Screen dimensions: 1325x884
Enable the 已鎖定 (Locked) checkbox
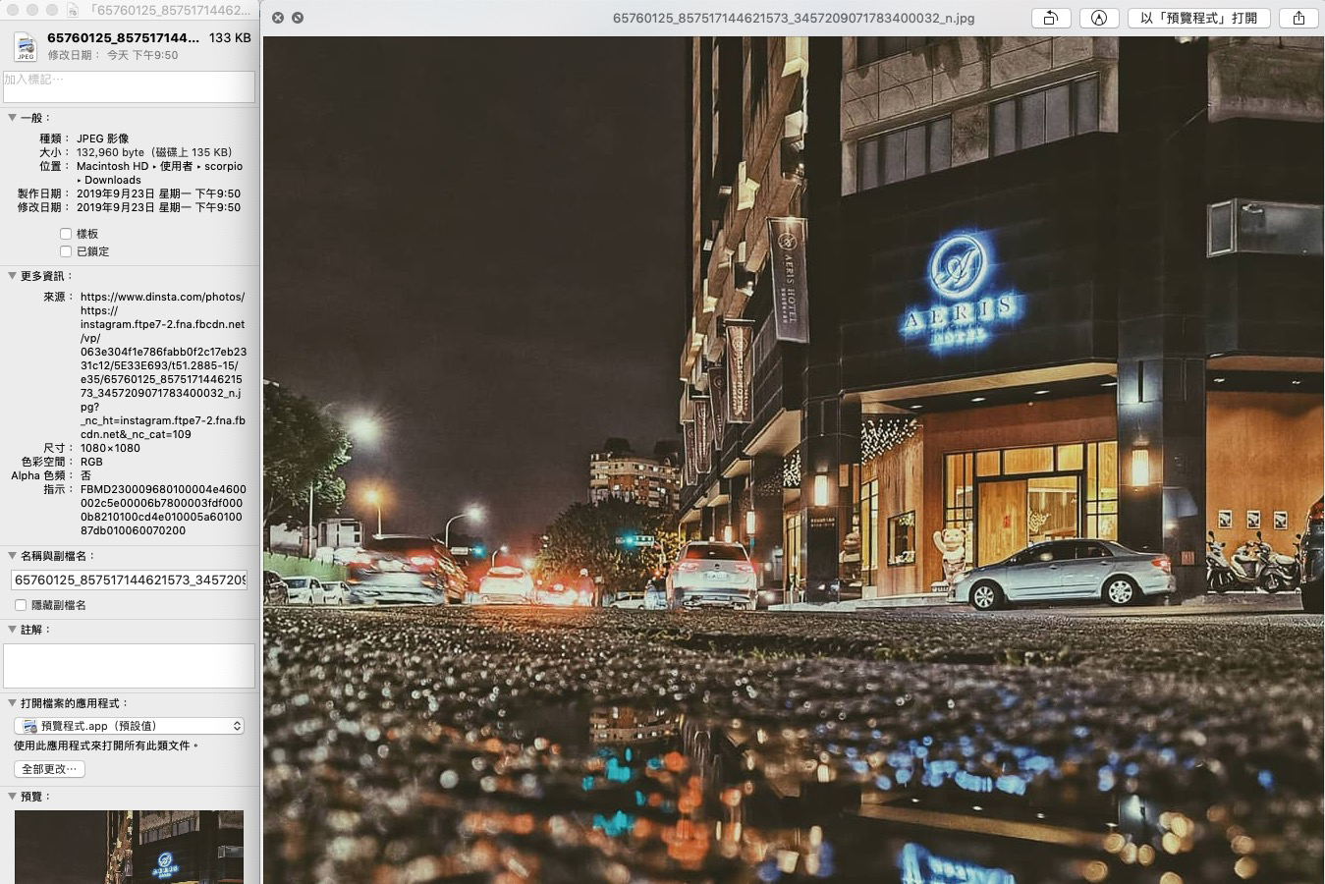(x=67, y=251)
